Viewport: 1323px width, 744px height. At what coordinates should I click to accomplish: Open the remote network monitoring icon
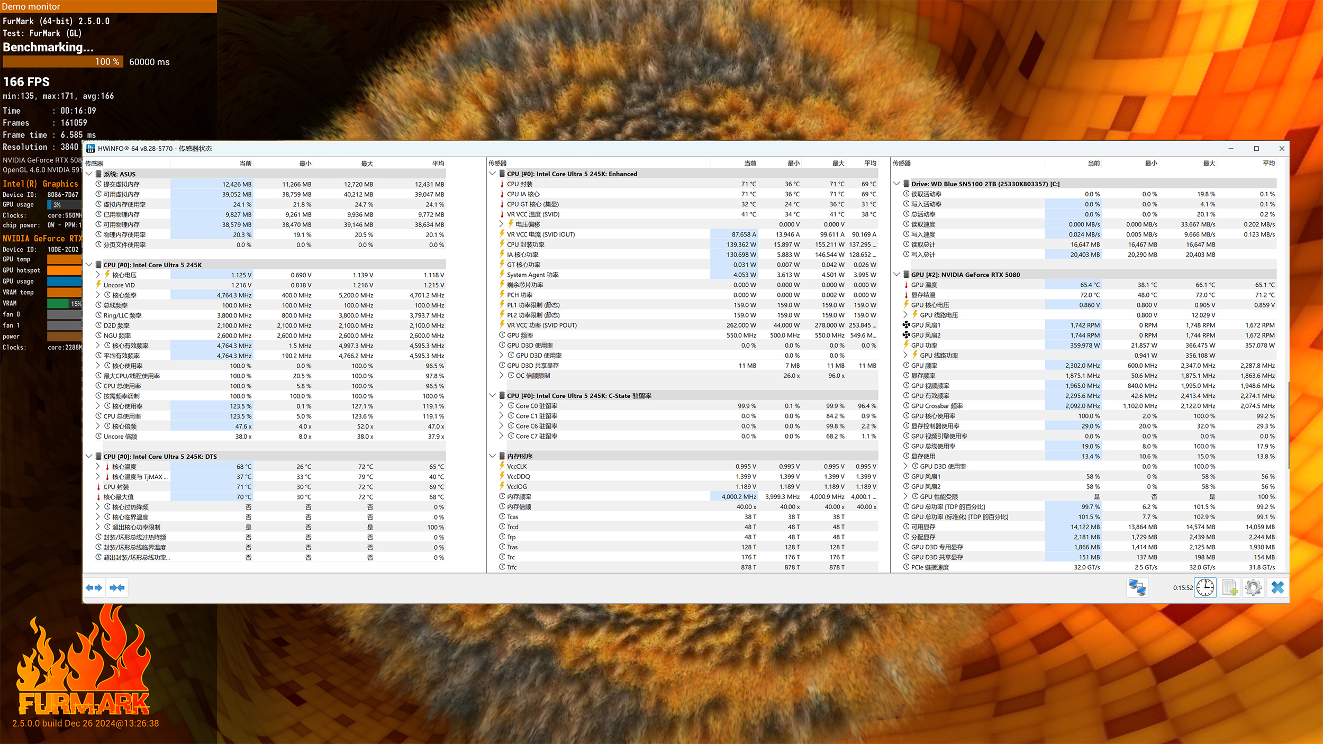[1137, 588]
